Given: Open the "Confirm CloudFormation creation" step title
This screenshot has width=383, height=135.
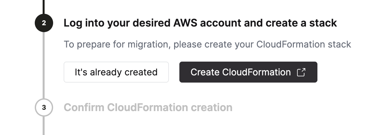Looking at the screenshot, I should (148, 107).
